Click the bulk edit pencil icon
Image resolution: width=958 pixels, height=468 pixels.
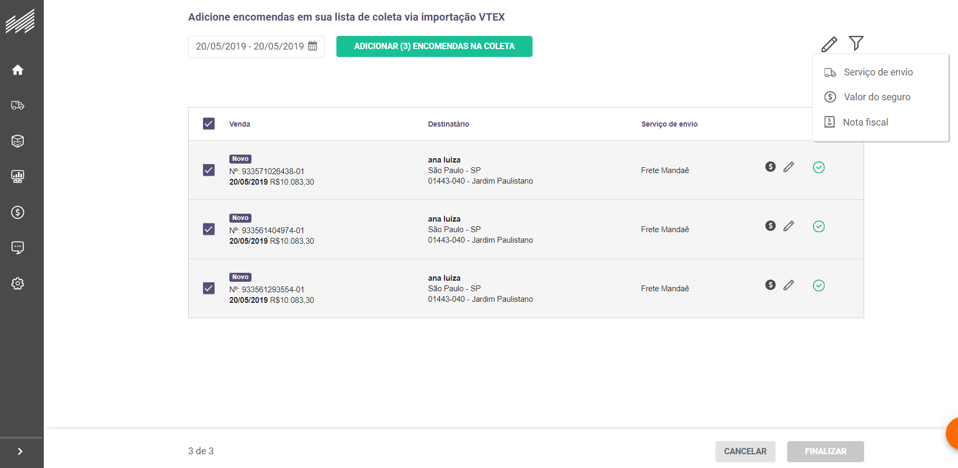tap(829, 44)
